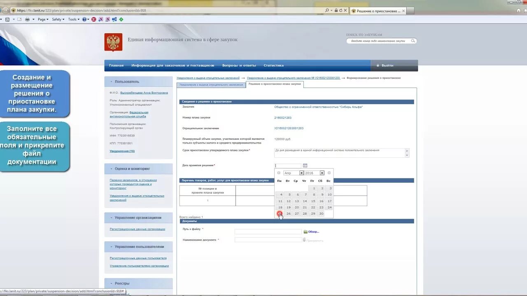527x296 pixels.
Task: Open Internet Explorer Safety menu
Action: pyautogui.click(x=58, y=19)
